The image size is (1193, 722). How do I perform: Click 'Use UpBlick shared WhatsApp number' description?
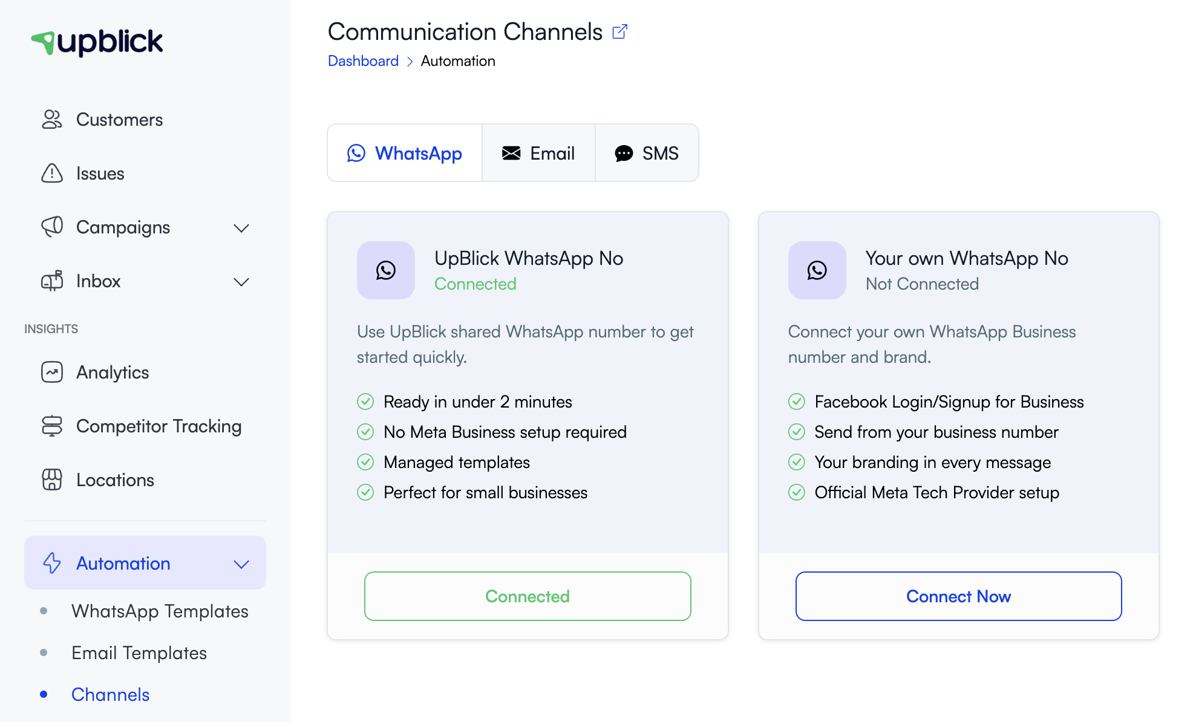[x=525, y=345]
